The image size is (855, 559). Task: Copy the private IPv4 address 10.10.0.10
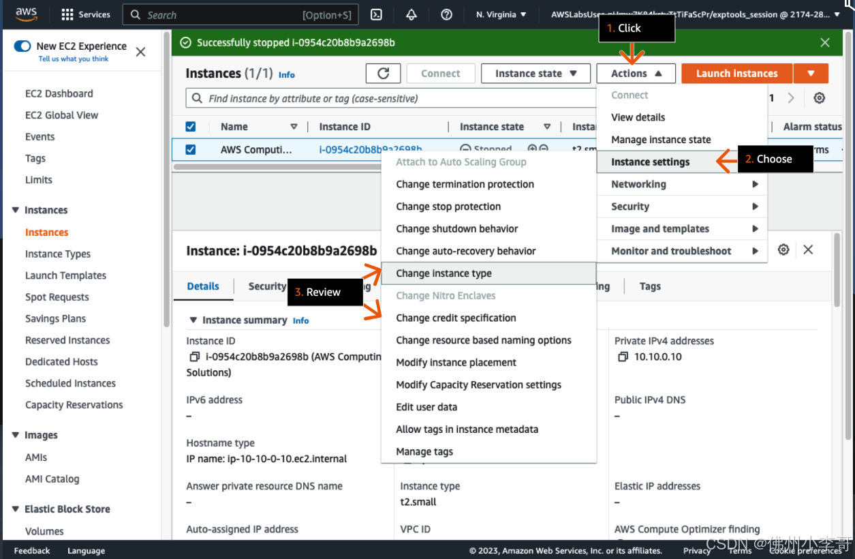click(623, 357)
